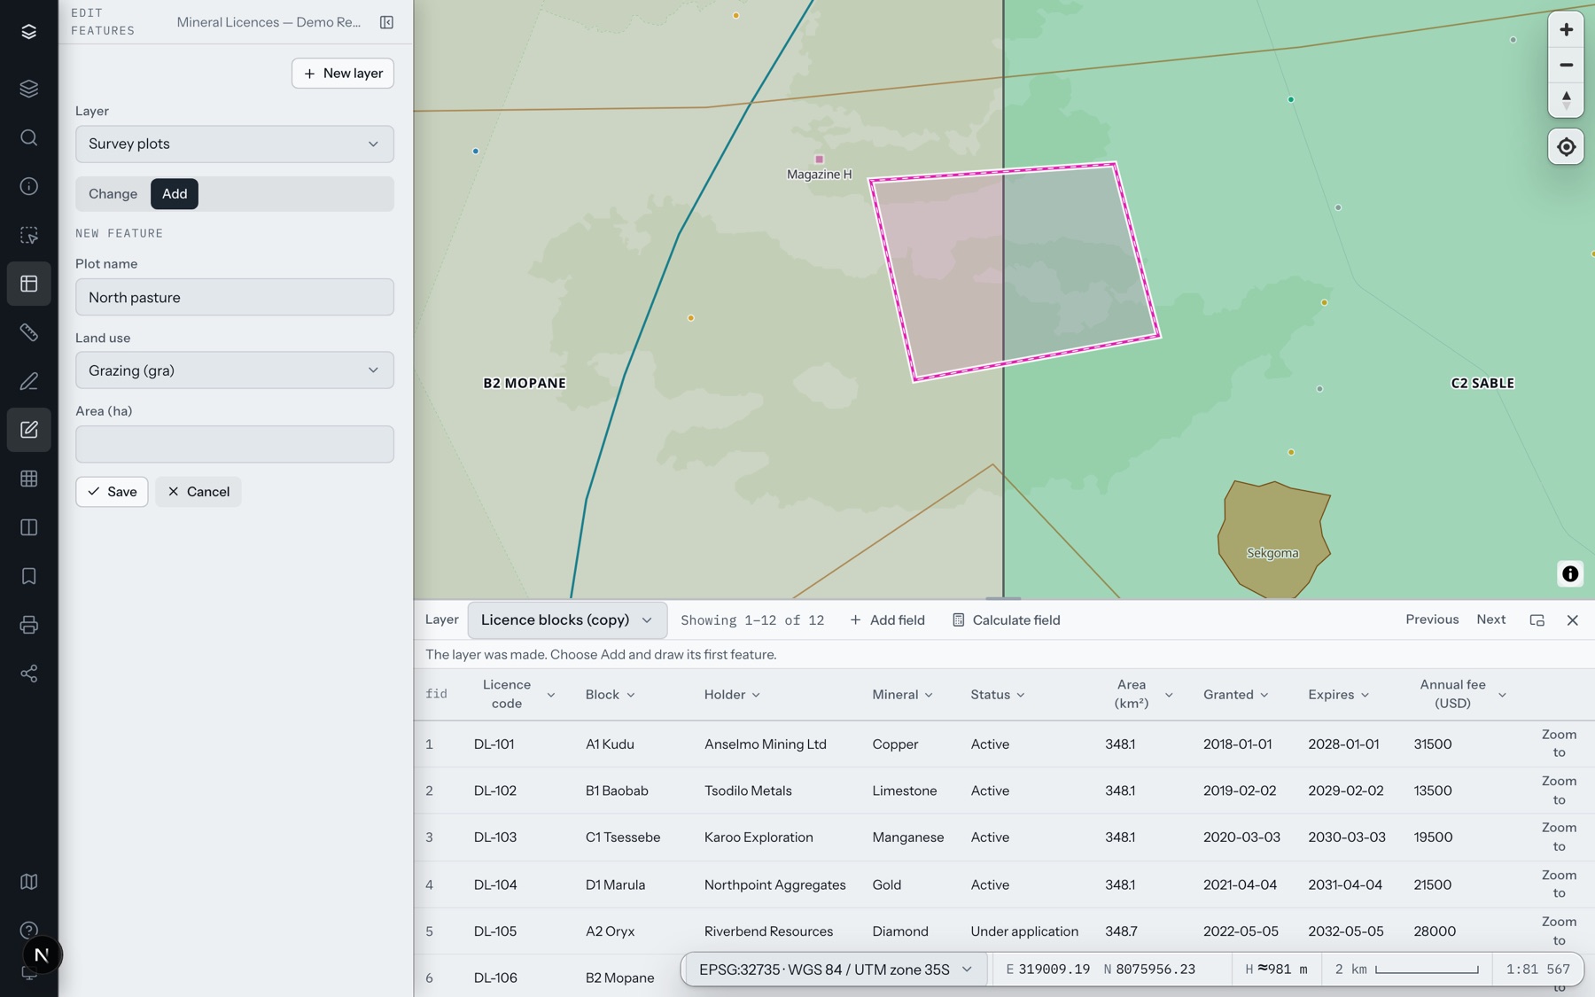Show map attribution info icon
Viewport: 1595px width, 997px height.
1569,574
